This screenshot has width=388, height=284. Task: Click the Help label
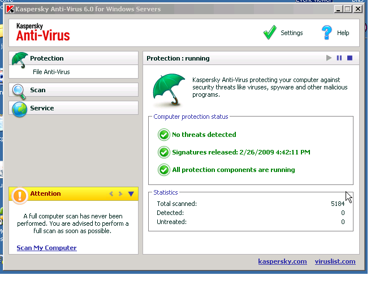343,33
